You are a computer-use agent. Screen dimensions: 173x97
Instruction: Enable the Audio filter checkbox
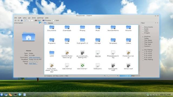(143, 29)
